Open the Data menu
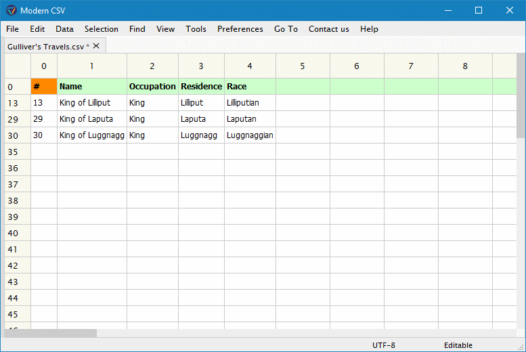Screen dimensions: 526x352 [x=64, y=29]
